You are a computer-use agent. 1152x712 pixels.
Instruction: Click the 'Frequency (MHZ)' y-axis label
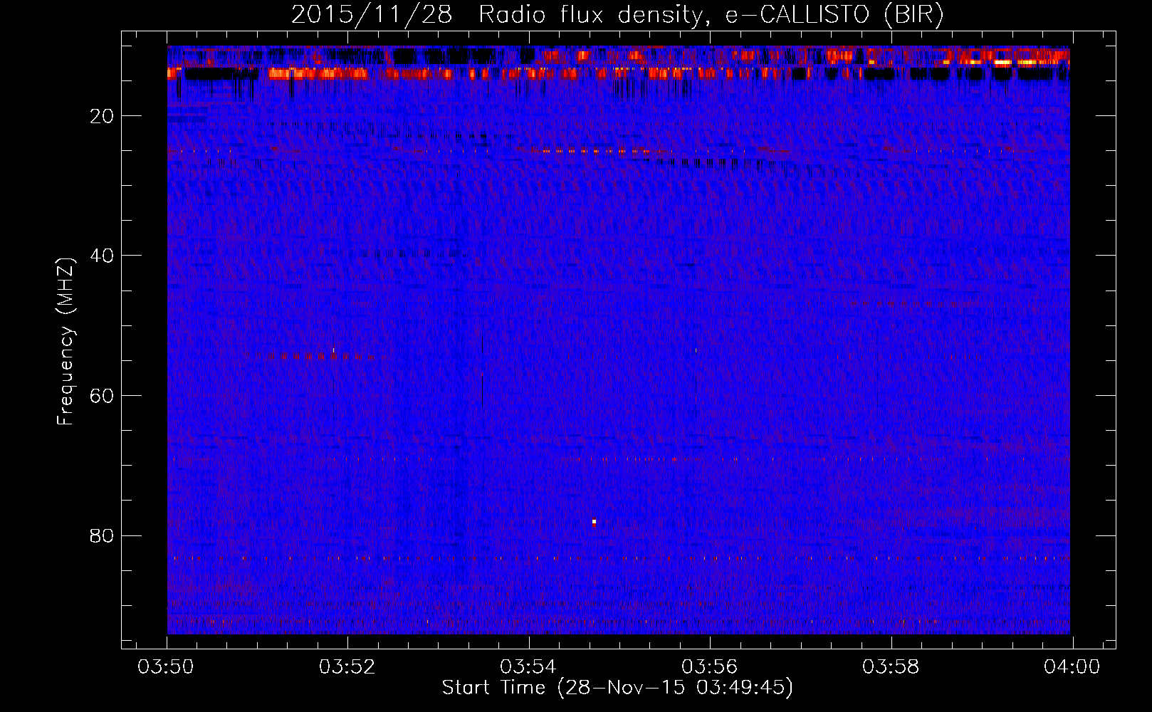pyautogui.click(x=66, y=342)
